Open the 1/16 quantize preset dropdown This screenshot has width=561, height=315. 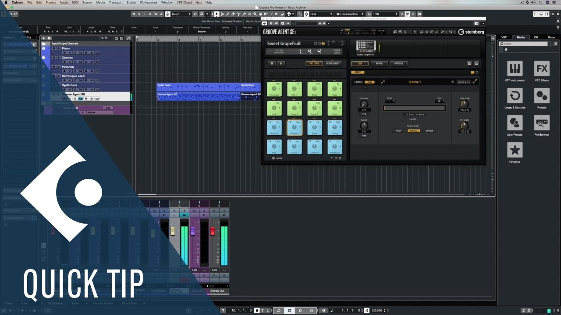click(385, 14)
